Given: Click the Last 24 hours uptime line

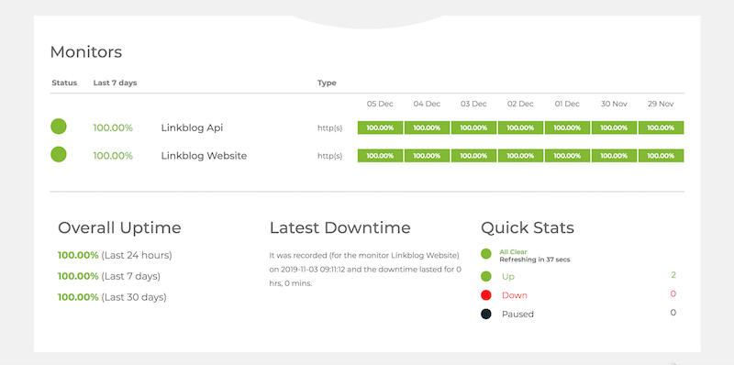Looking at the screenshot, I should pos(115,256).
